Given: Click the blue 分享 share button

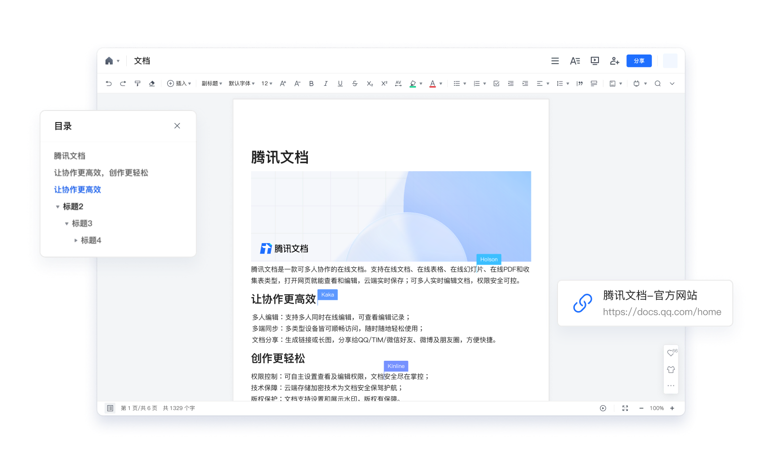Looking at the screenshot, I should pyautogui.click(x=639, y=61).
